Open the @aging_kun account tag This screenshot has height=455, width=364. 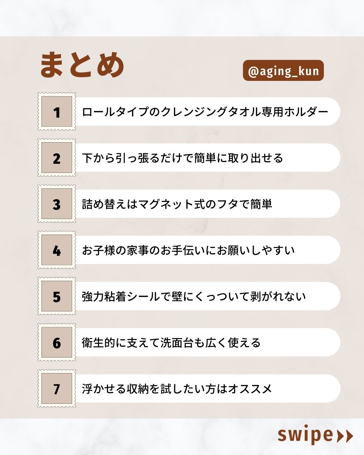point(283,70)
